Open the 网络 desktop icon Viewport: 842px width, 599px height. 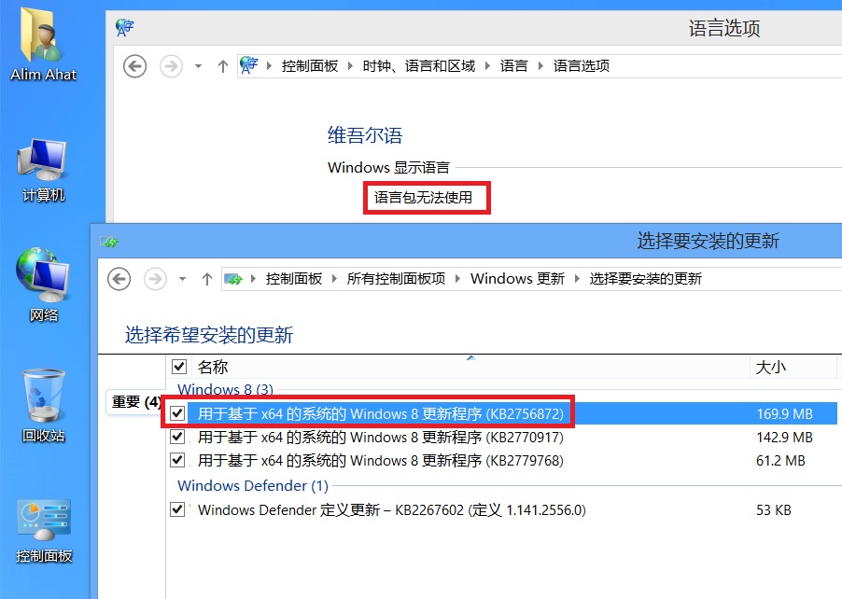tap(43, 285)
